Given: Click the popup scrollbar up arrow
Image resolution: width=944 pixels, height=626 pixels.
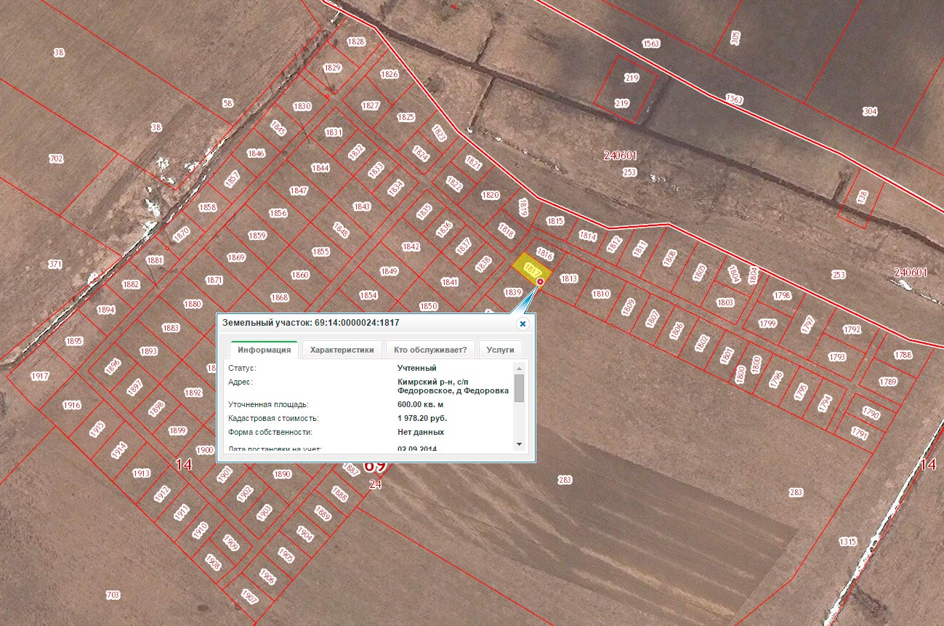Looking at the screenshot, I should point(519,368).
